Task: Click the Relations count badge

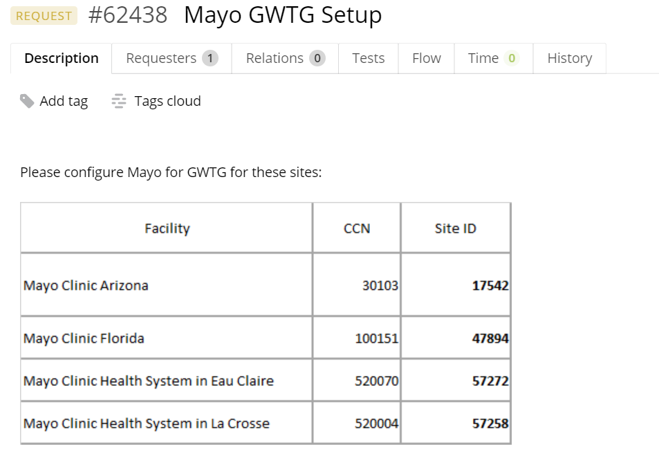Action: click(317, 59)
